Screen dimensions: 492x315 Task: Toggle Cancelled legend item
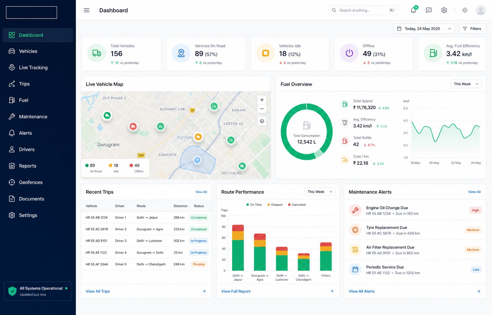[297, 205]
